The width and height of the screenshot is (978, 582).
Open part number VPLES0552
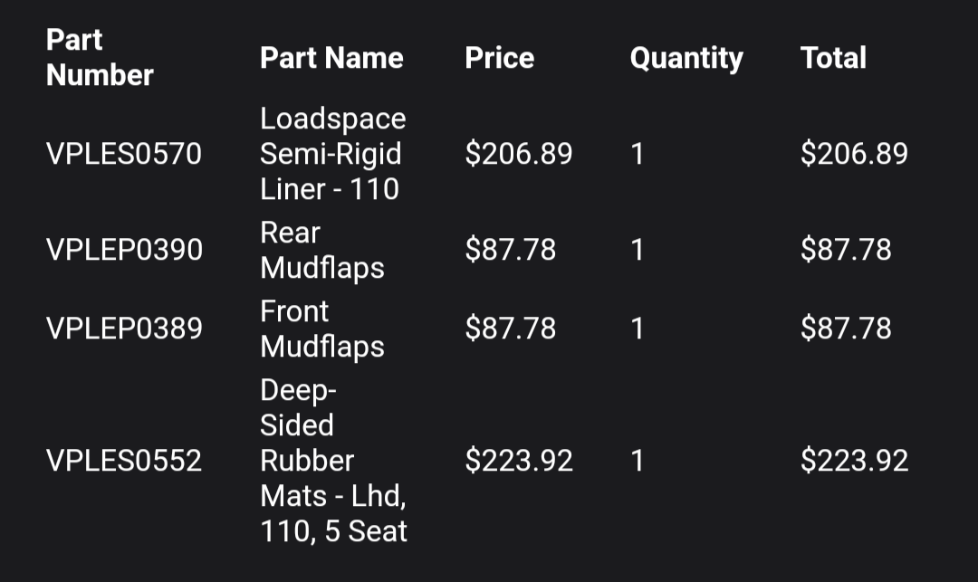click(x=124, y=461)
